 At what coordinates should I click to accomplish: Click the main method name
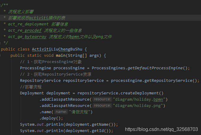point(61,56)
